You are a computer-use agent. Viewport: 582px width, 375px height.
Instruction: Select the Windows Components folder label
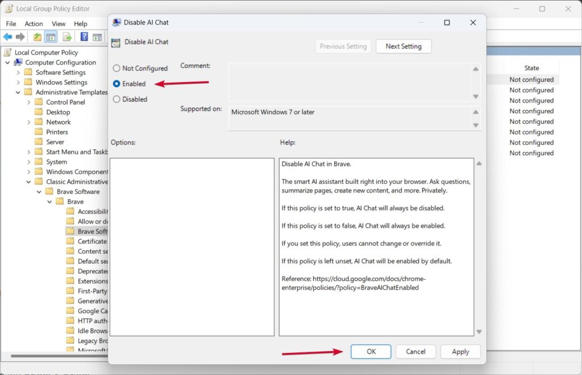coord(77,172)
